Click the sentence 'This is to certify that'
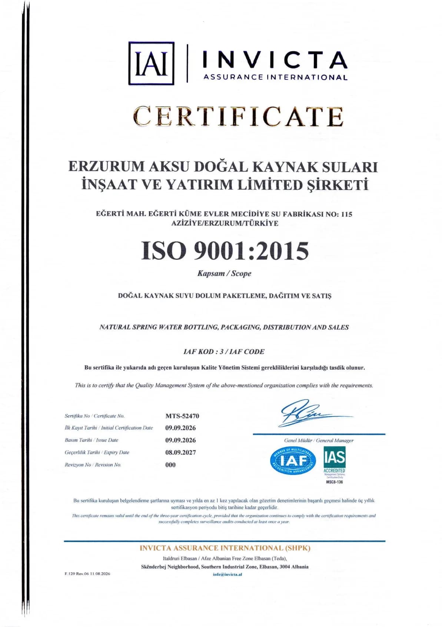Screen dimensions: 442x627 point(224,385)
